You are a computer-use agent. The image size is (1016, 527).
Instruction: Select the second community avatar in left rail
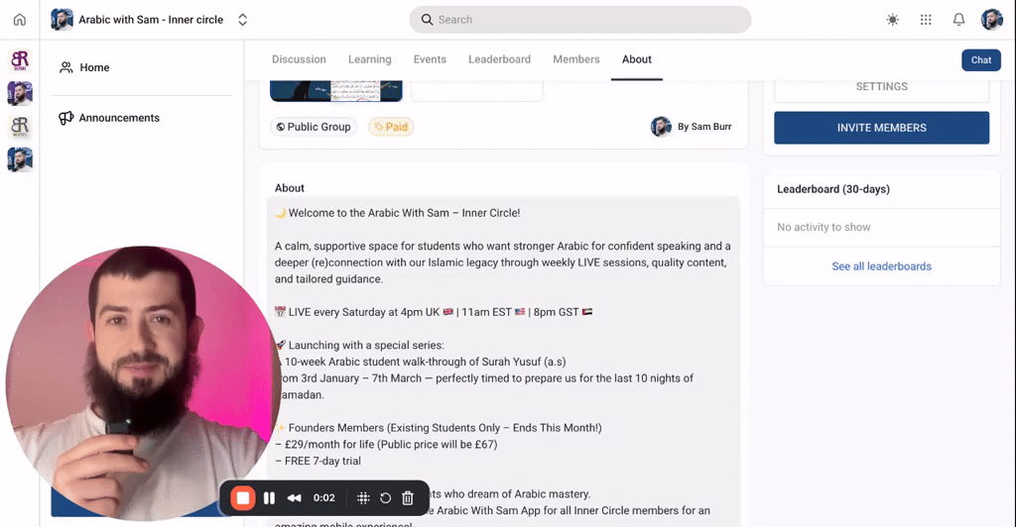20,93
